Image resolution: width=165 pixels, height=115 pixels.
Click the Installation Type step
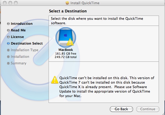tap(25, 50)
